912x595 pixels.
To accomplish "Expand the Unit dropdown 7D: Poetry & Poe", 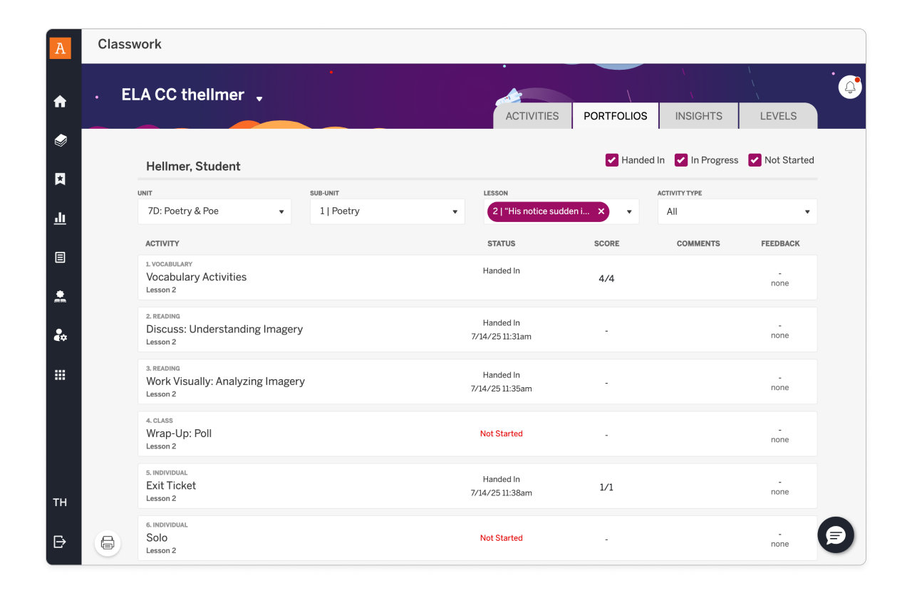I will 214,211.
